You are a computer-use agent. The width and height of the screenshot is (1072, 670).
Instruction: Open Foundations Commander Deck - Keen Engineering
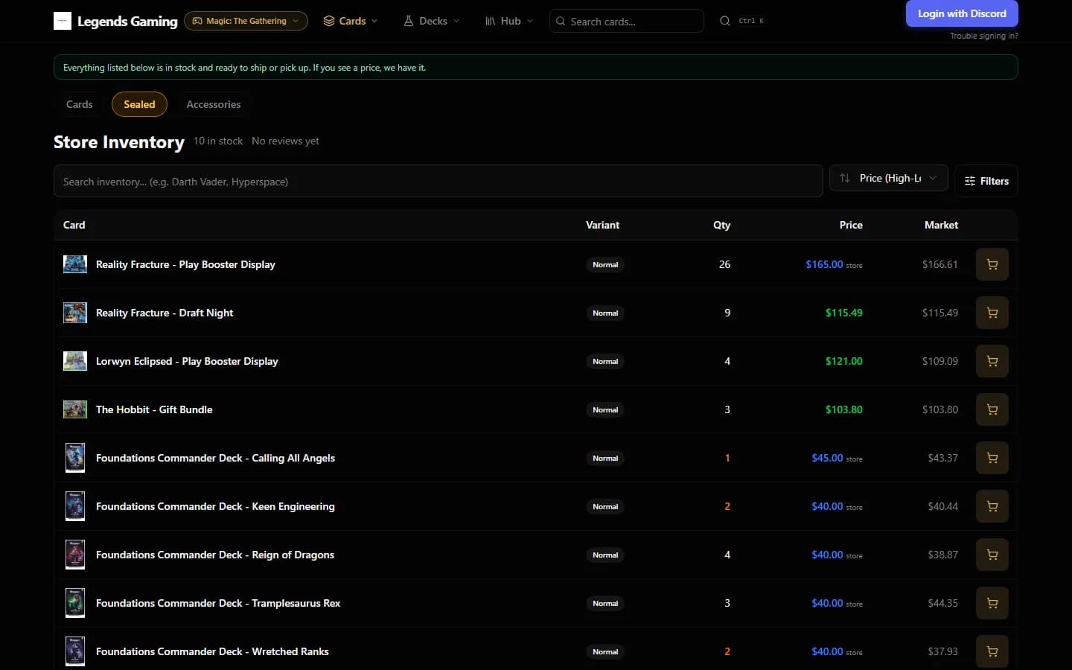[215, 506]
